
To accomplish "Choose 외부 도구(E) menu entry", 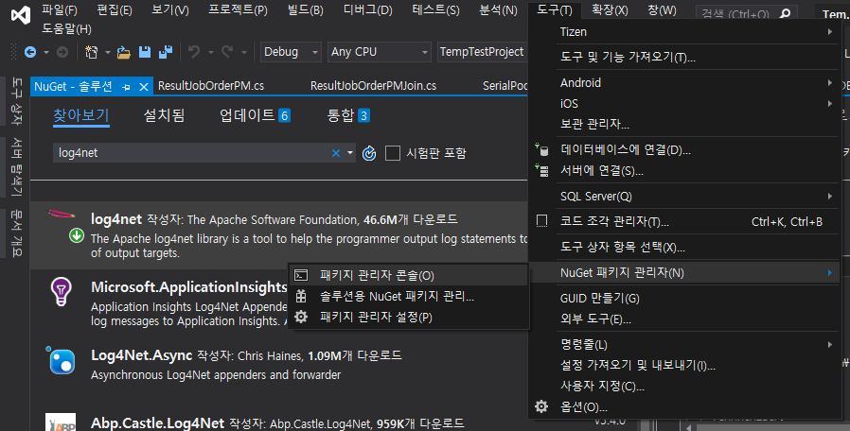I will (683, 319).
